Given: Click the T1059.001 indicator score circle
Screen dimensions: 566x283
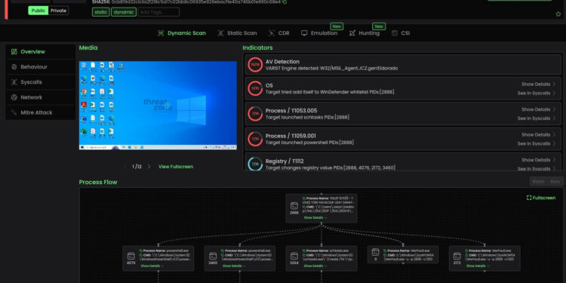Looking at the screenshot, I should (x=255, y=139).
